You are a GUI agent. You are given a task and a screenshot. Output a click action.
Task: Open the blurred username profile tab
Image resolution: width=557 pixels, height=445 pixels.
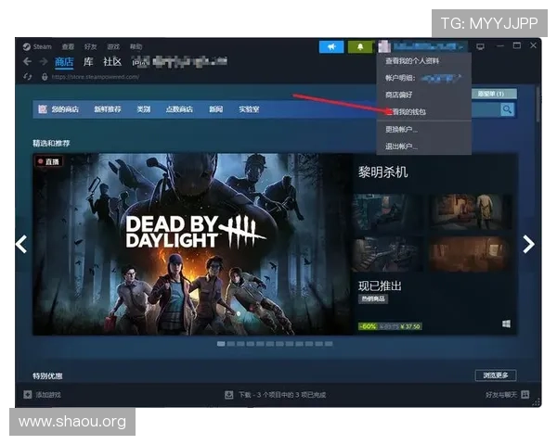(179, 62)
